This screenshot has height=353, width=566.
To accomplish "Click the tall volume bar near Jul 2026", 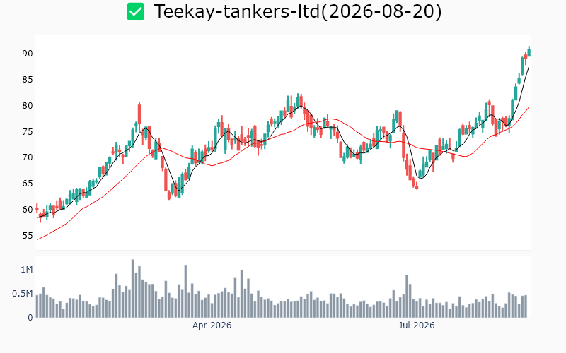I will 407,296.
